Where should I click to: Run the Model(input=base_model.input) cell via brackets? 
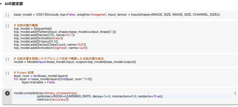tap(7, 59)
